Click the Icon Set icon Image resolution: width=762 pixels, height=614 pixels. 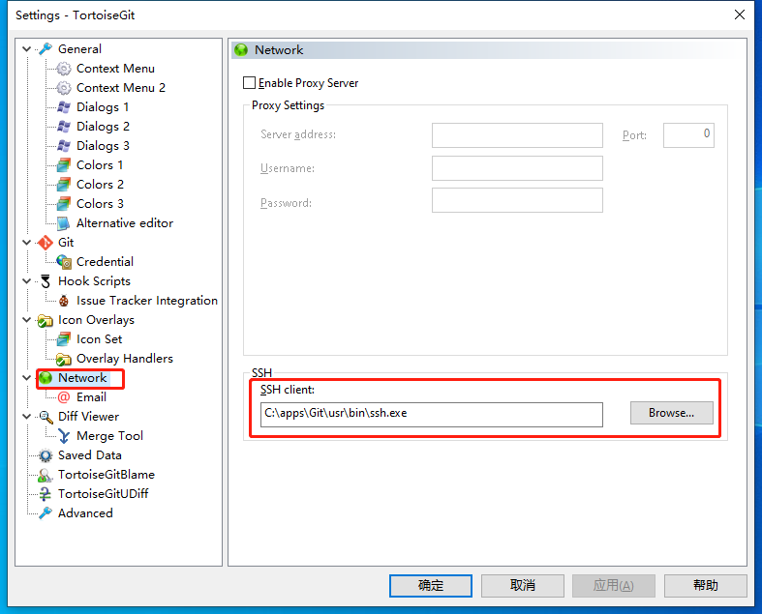click(64, 339)
